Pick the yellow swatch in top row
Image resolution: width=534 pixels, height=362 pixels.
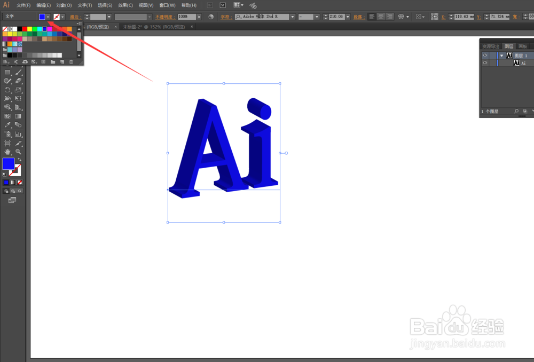[29, 29]
